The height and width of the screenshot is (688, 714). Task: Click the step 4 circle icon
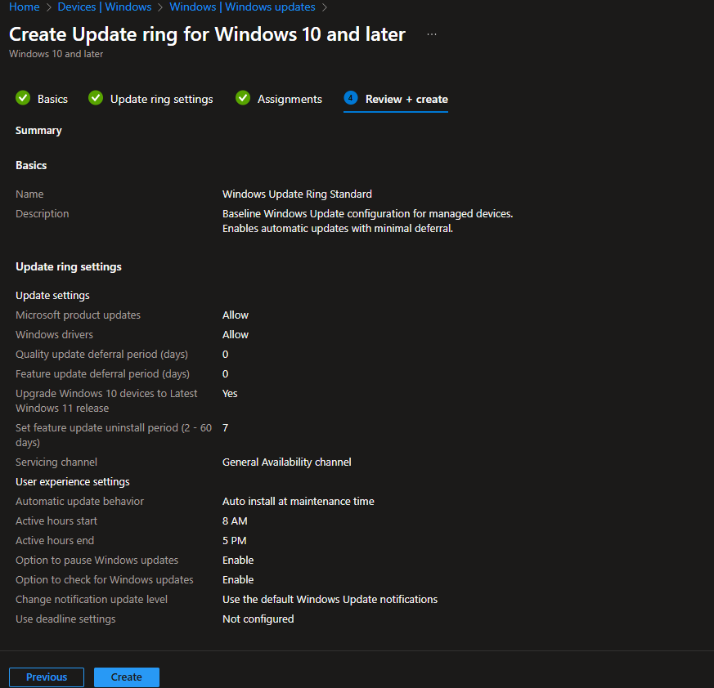click(351, 98)
